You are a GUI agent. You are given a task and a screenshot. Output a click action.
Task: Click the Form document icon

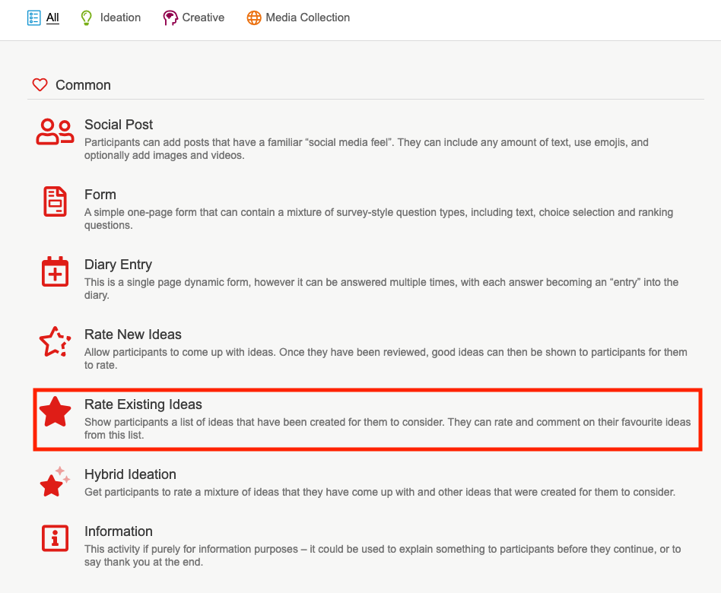[x=55, y=201]
